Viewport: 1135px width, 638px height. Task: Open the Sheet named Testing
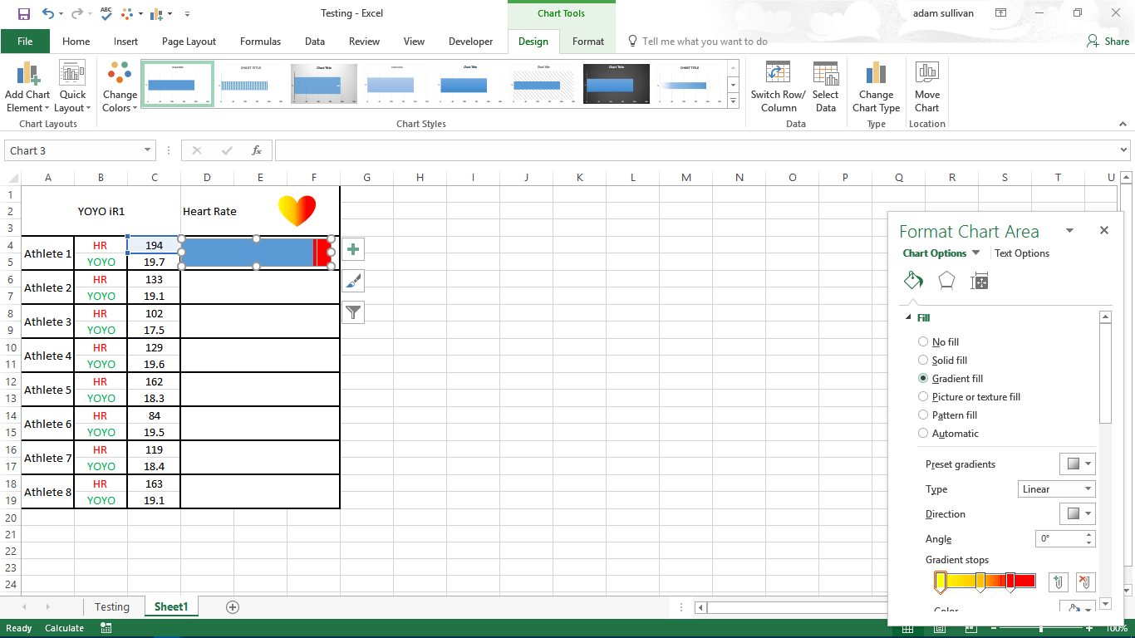point(111,606)
